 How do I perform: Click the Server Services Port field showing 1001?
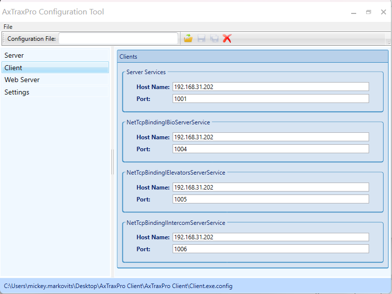[x=271, y=99]
